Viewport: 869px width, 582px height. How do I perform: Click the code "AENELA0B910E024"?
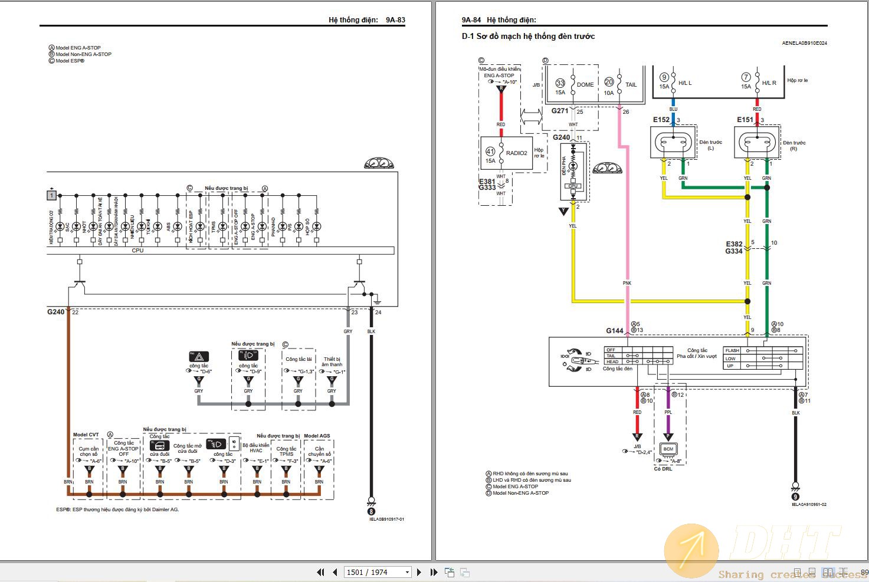[804, 43]
